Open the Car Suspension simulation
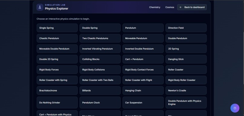This screenshot has height=116, width=244. click(x=143, y=102)
